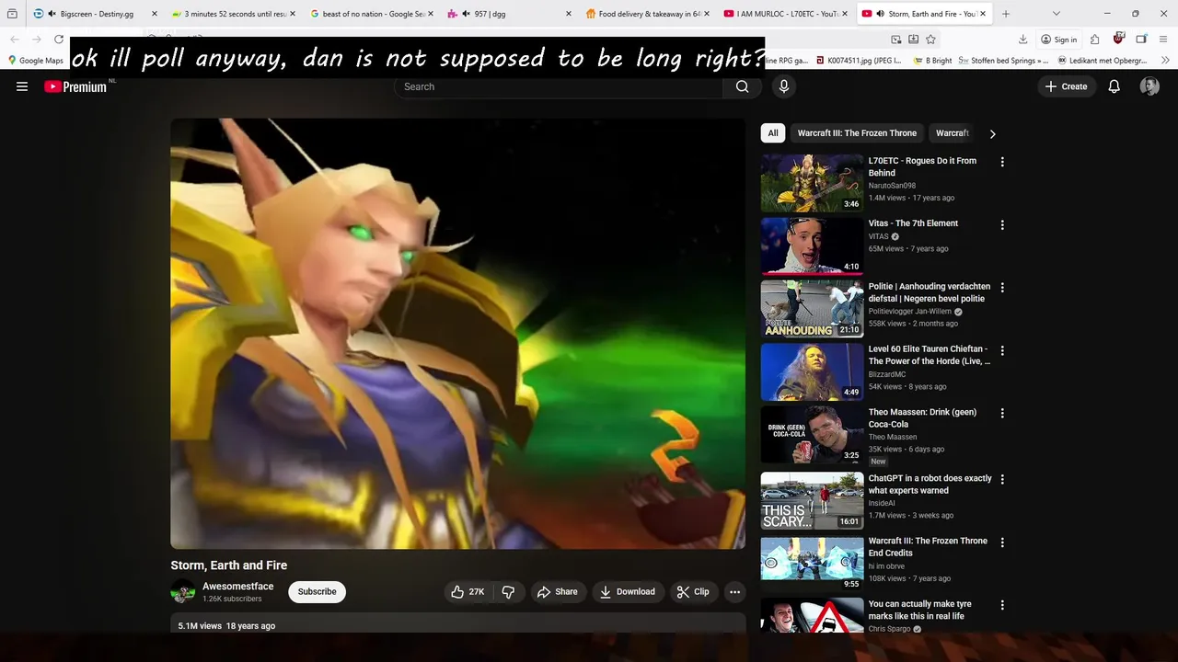Viewport: 1178px width, 662px height.
Task: Open the B Bright bookmark
Action: pyautogui.click(x=932, y=61)
